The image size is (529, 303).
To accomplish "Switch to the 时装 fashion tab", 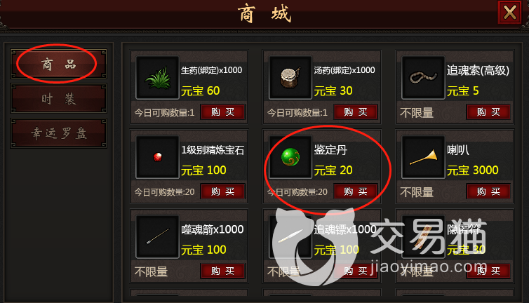I will click(x=59, y=98).
